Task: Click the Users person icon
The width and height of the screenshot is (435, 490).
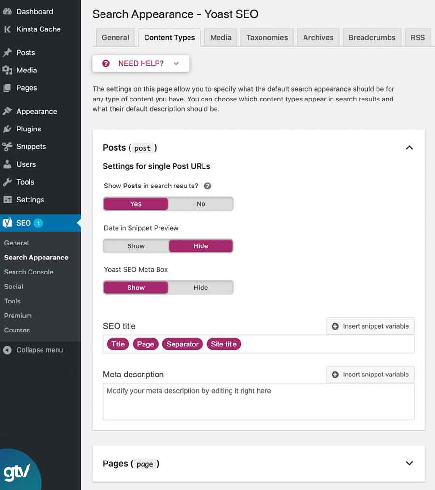Action: pyautogui.click(x=7, y=164)
